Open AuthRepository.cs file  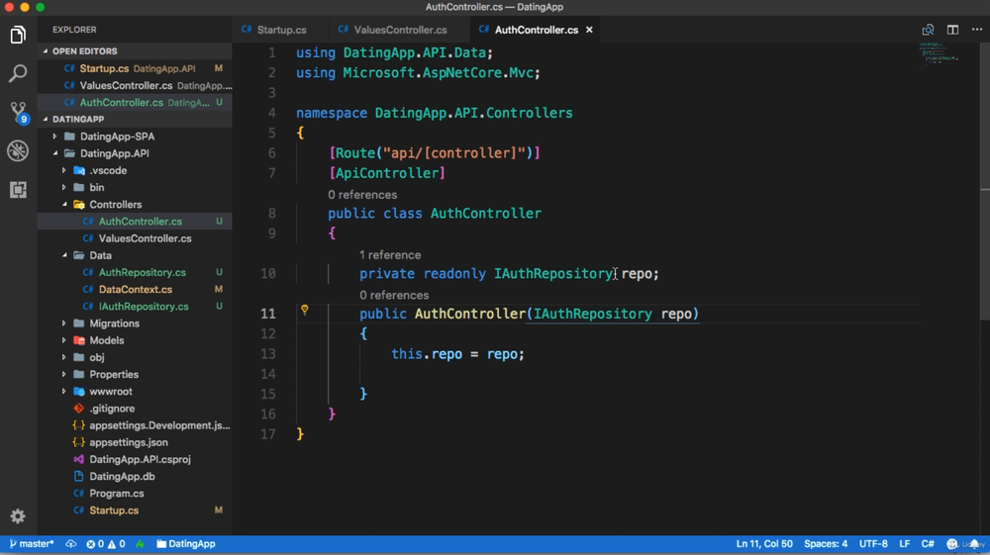click(135, 272)
